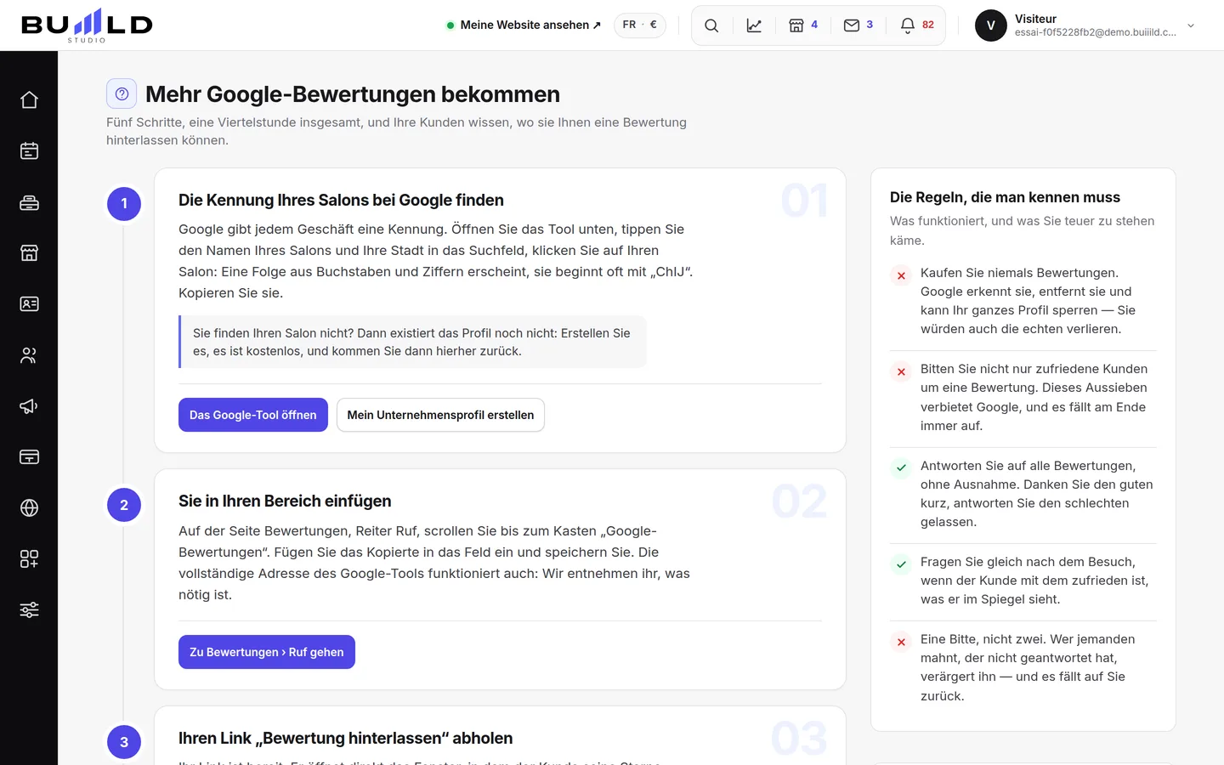The height and width of the screenshot is (765, 1224).
Task: Click Zu Bewertungen › Ruf gehen button
Action: click(x=267, y=652)
